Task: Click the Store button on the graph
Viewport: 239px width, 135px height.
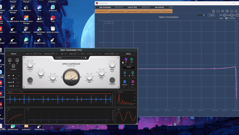Action: click(x=108, y=22)
